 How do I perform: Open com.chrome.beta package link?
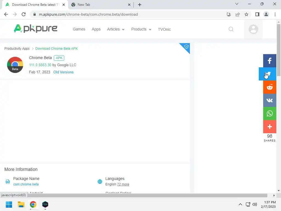26,184
